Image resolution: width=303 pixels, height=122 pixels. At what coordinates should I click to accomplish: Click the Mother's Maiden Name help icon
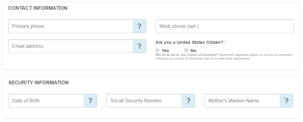(286, 101)
